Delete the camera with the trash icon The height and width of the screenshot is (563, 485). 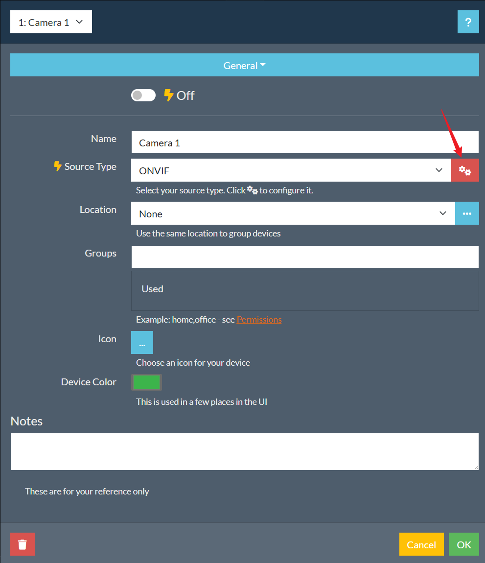23,544
